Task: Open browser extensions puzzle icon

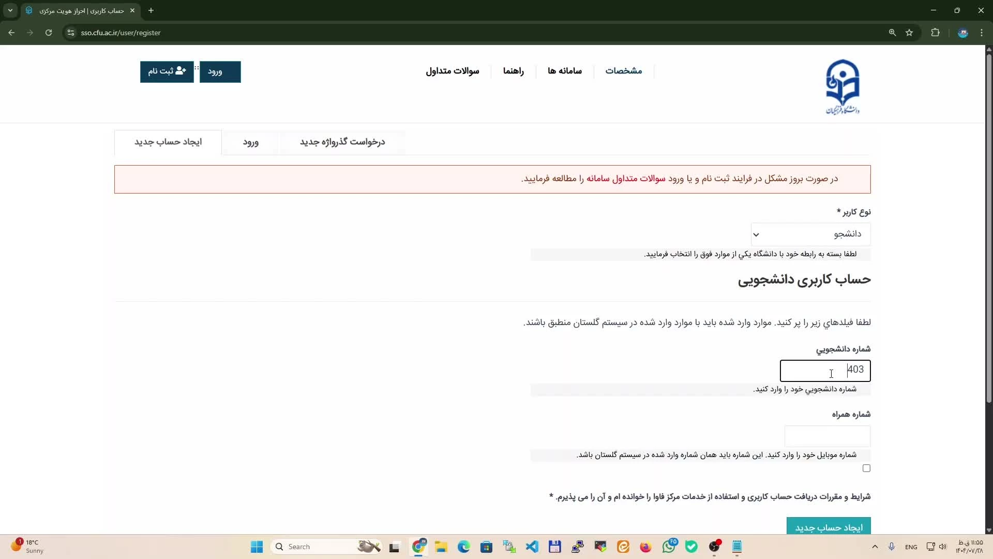Action: coord(935,33)
